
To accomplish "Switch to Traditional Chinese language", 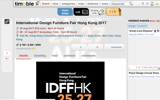I will click(143, 4).
